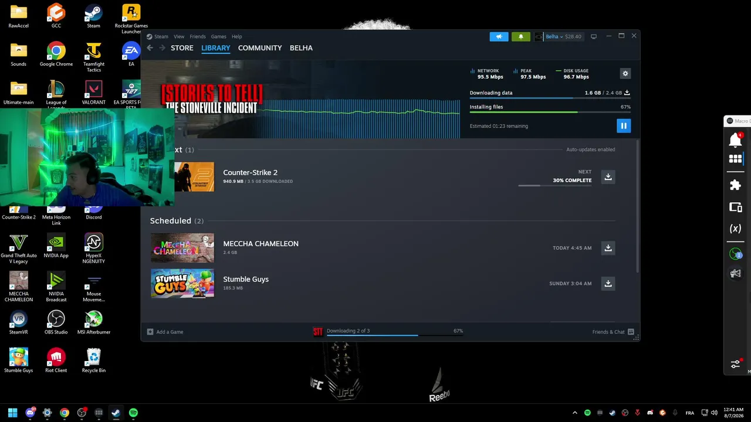Image resolution: width=751 pixels, height=422 pixels.
Task: Download MECCHA CHAMELEON now
Action: [x=608, y=248]
